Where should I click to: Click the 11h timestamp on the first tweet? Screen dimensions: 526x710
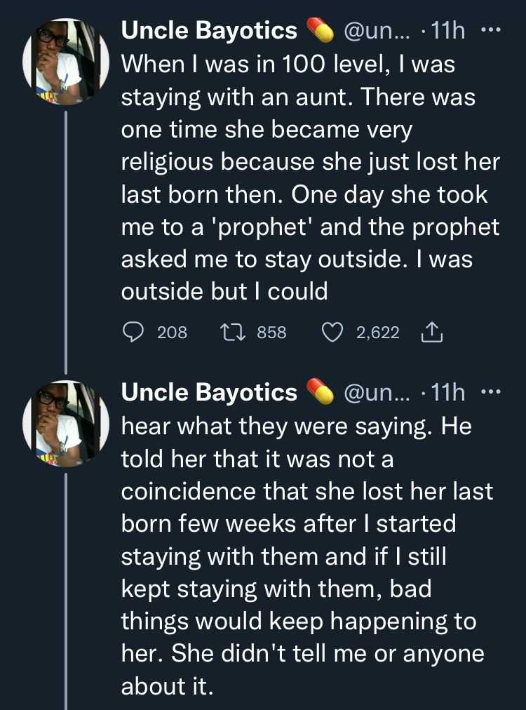[445, 29]
